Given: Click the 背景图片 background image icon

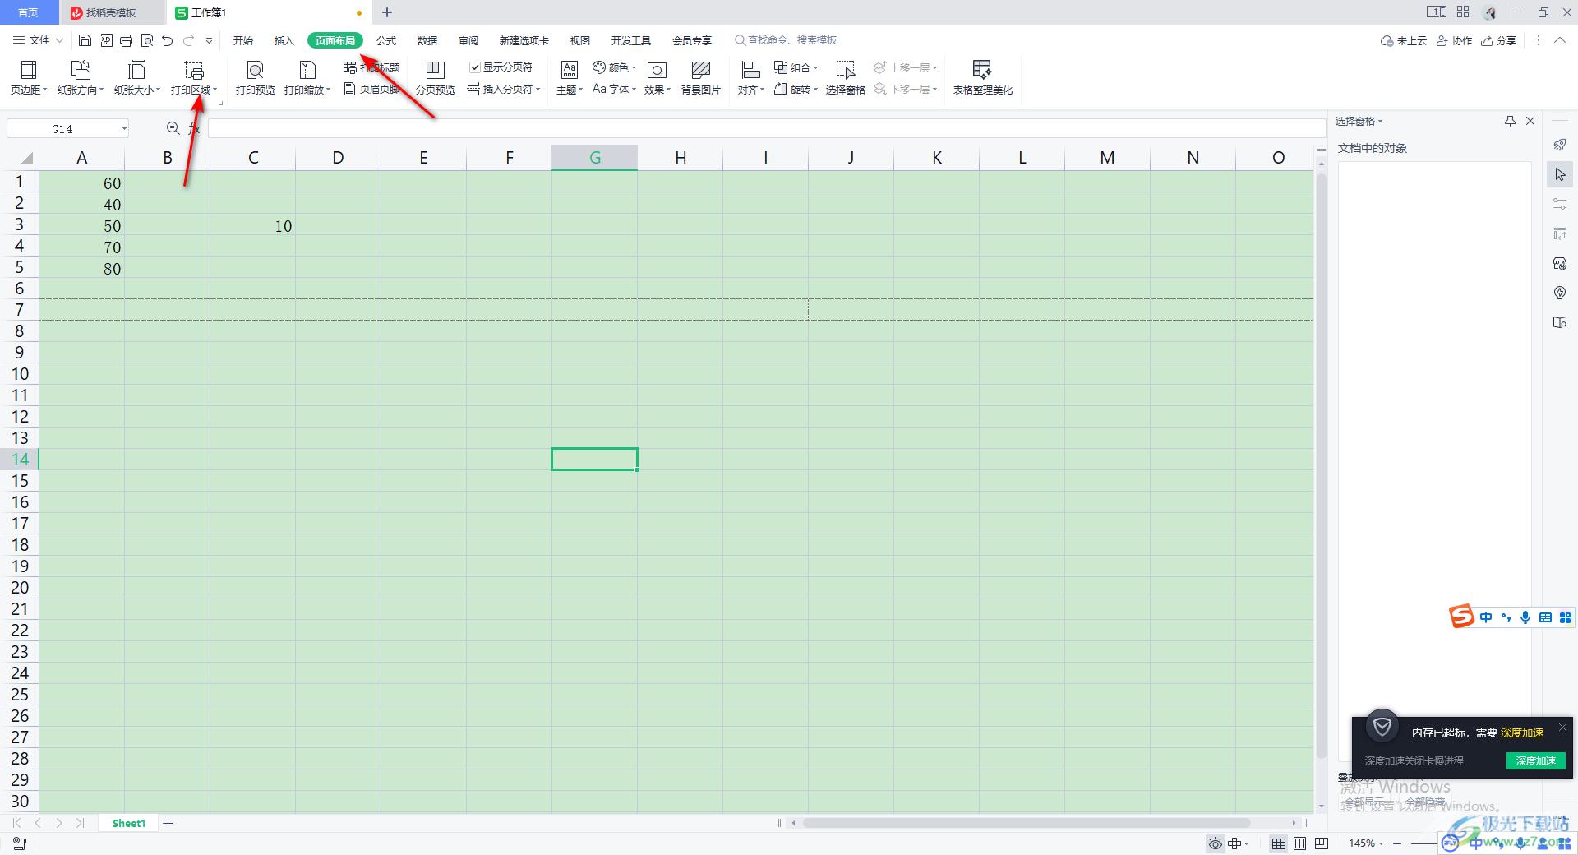Looking at the screenshot, I should [700, 70].
